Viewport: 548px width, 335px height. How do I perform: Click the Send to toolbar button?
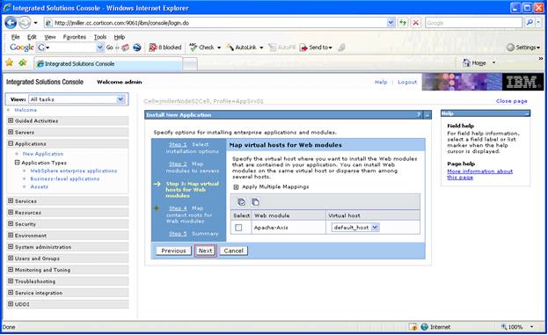317,47
